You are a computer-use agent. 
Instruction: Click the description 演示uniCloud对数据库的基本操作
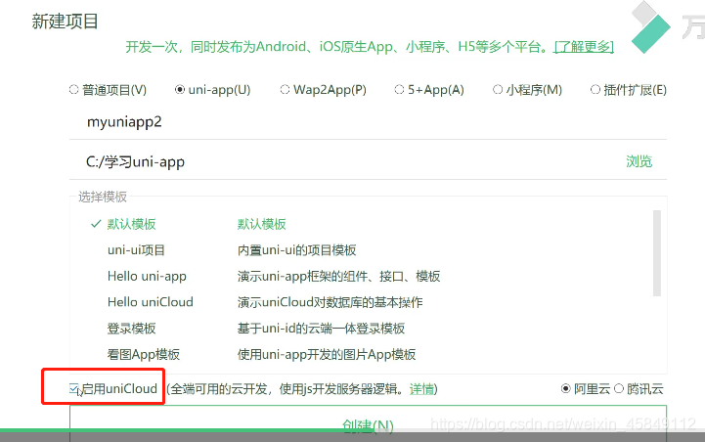point(330,302)
